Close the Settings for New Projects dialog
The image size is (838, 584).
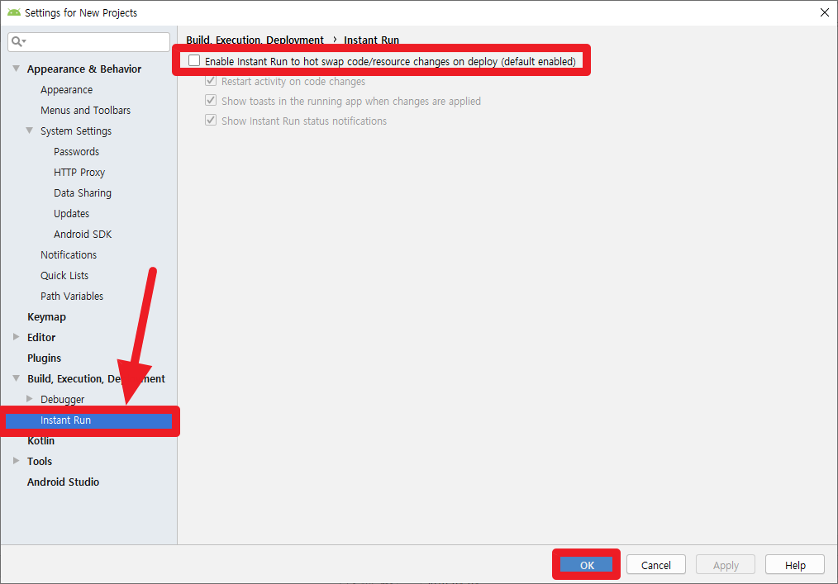coord(825,12)
